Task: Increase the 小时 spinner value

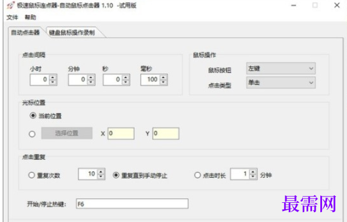Action: 53,77
